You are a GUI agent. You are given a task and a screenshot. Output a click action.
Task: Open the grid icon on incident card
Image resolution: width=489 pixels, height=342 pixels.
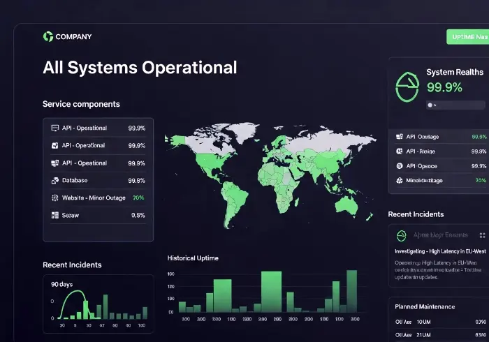tap(482, 235)
